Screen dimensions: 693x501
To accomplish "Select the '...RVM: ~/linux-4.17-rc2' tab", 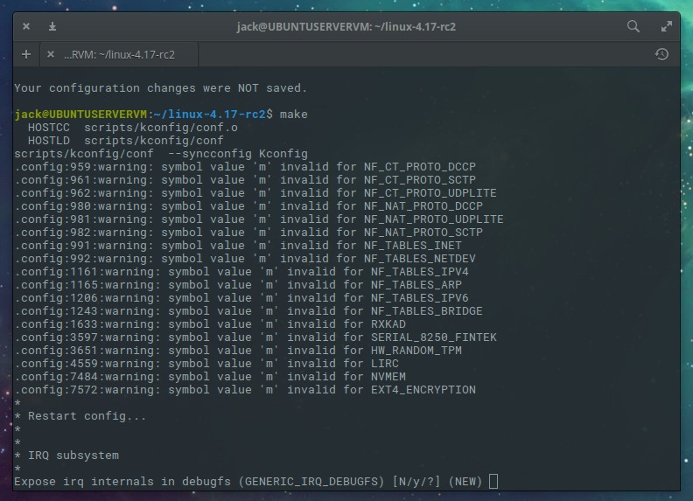I will [x=119, y=54].
